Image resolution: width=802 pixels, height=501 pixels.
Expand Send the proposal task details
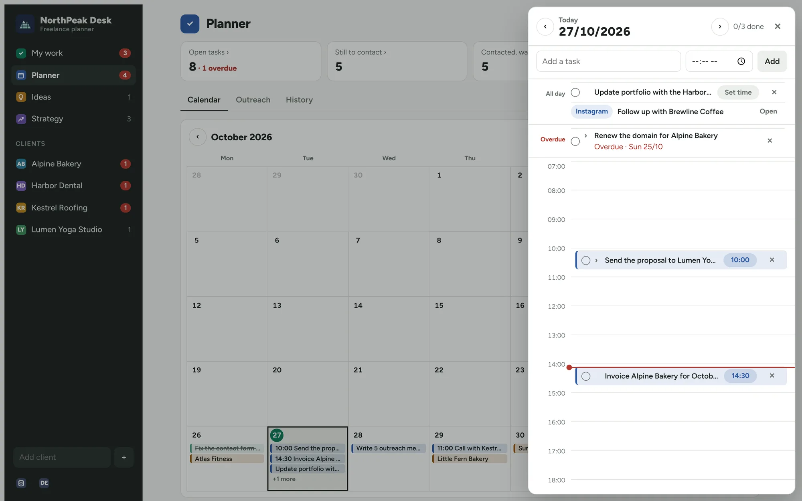tap(596, 261)
